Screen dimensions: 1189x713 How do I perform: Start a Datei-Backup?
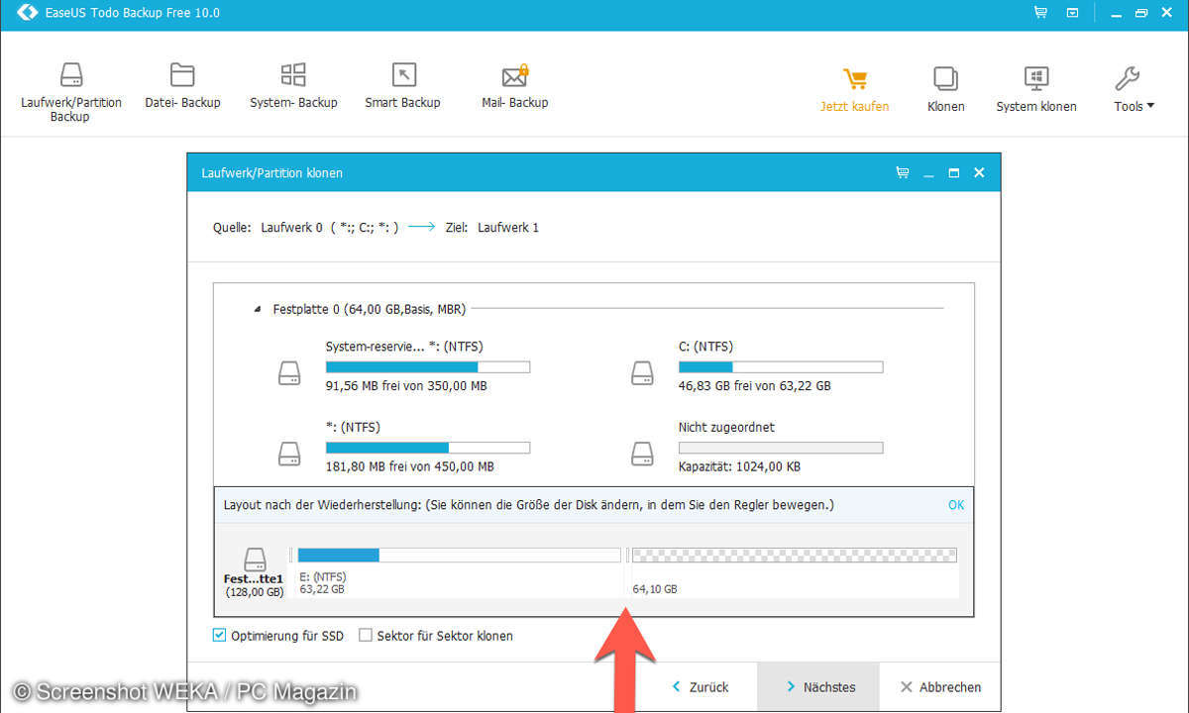click(182, 87)
